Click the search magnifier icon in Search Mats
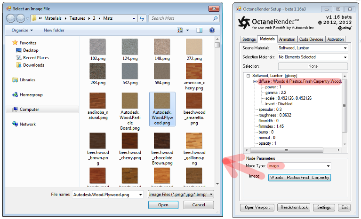361x219 pixels. [x=215, y=18]
